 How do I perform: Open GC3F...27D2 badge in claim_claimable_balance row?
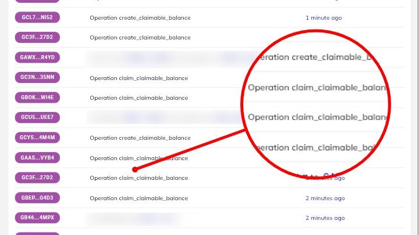(37, 178)
